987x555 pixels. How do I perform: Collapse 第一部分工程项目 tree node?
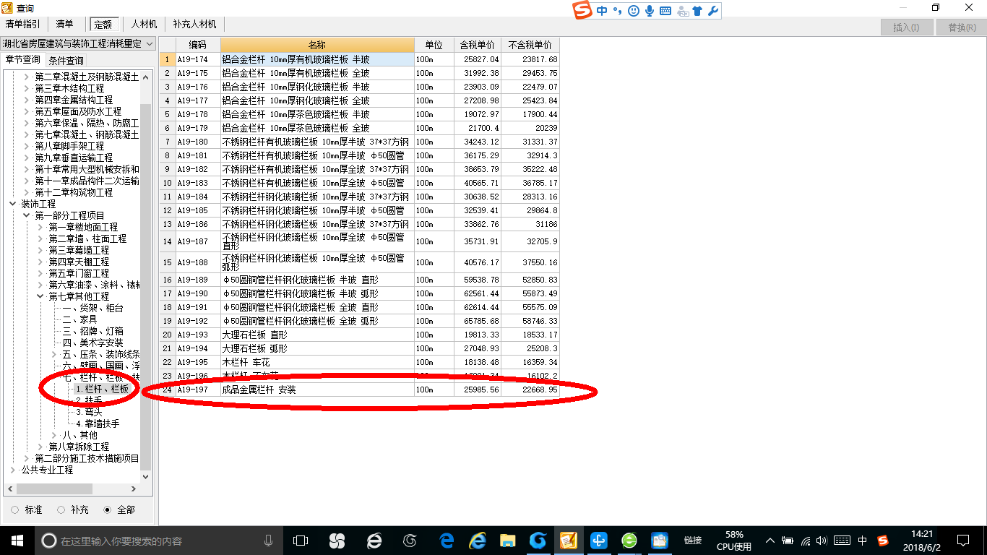pos(27,215)
